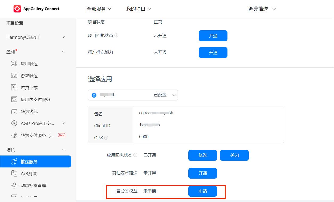Click the 未开通 status of 其他安卓推送
The image size is (334, 202).
coord(150,173)
